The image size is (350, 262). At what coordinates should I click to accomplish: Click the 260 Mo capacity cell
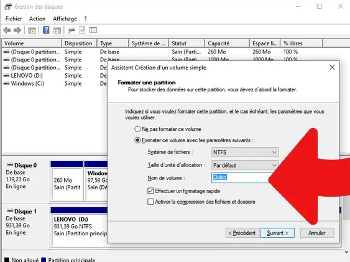pyautogui.click(x=217, y=52)
